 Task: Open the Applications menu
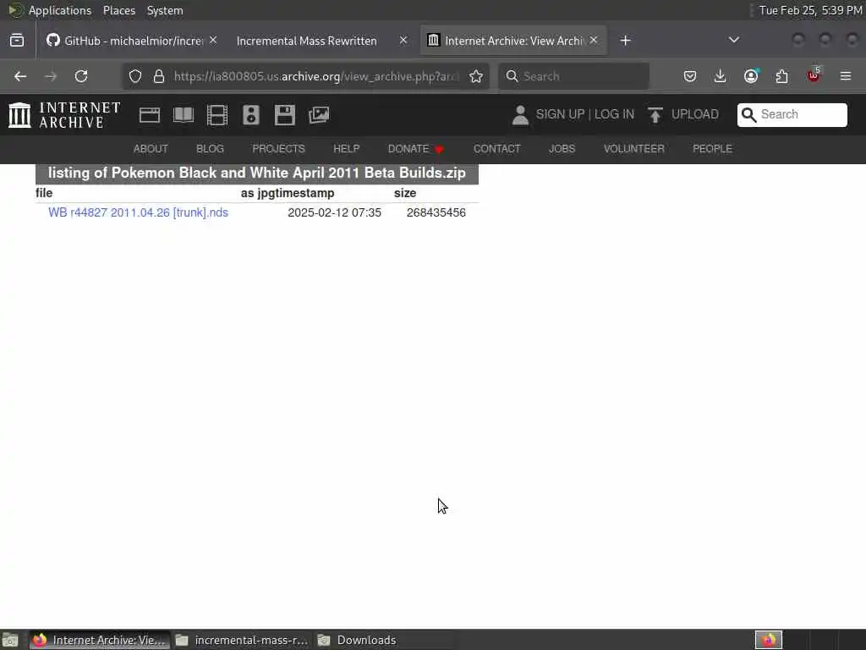[x=60, y=10]
